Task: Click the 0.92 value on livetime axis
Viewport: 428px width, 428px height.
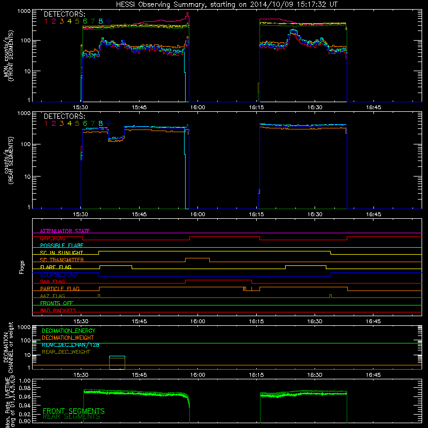Action: tap(25, 414)
